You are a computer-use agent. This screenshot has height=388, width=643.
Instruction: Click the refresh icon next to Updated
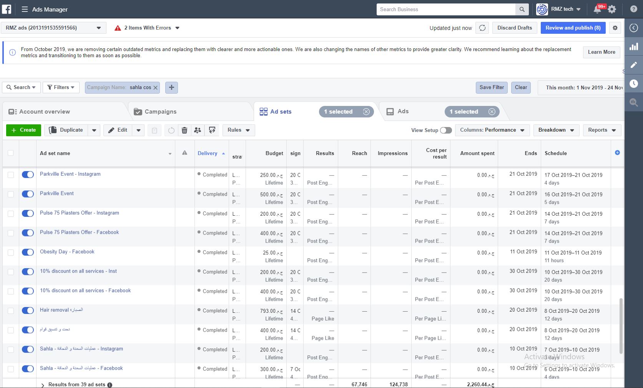[482, 28]
